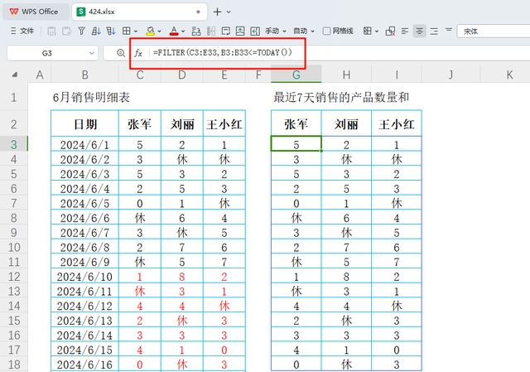Toggle the filter funnel icon
The width and height of the screenshot is (530, 372).
pyautogui.click(x=81, y=31)
